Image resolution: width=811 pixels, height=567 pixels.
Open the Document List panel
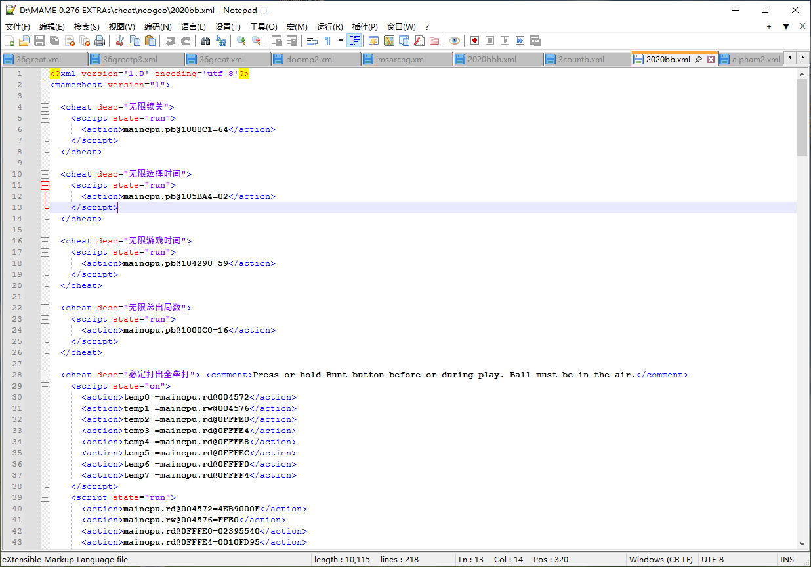point(404,41)
